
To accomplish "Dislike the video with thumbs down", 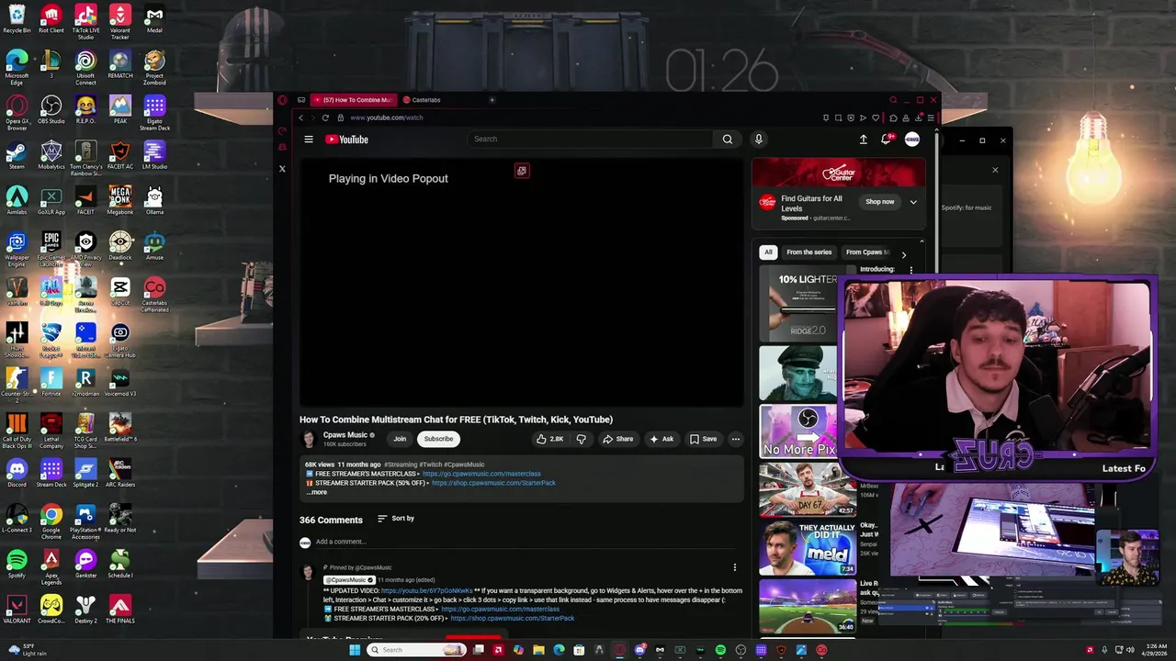I will point(581,439).
